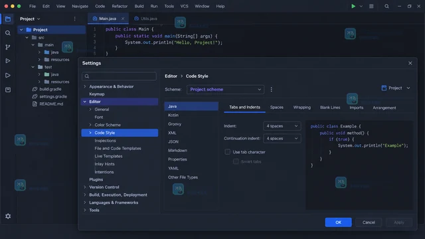425x239 pixels.
Task: Collapse the test folder in tree
Action: tap(33, 67)
